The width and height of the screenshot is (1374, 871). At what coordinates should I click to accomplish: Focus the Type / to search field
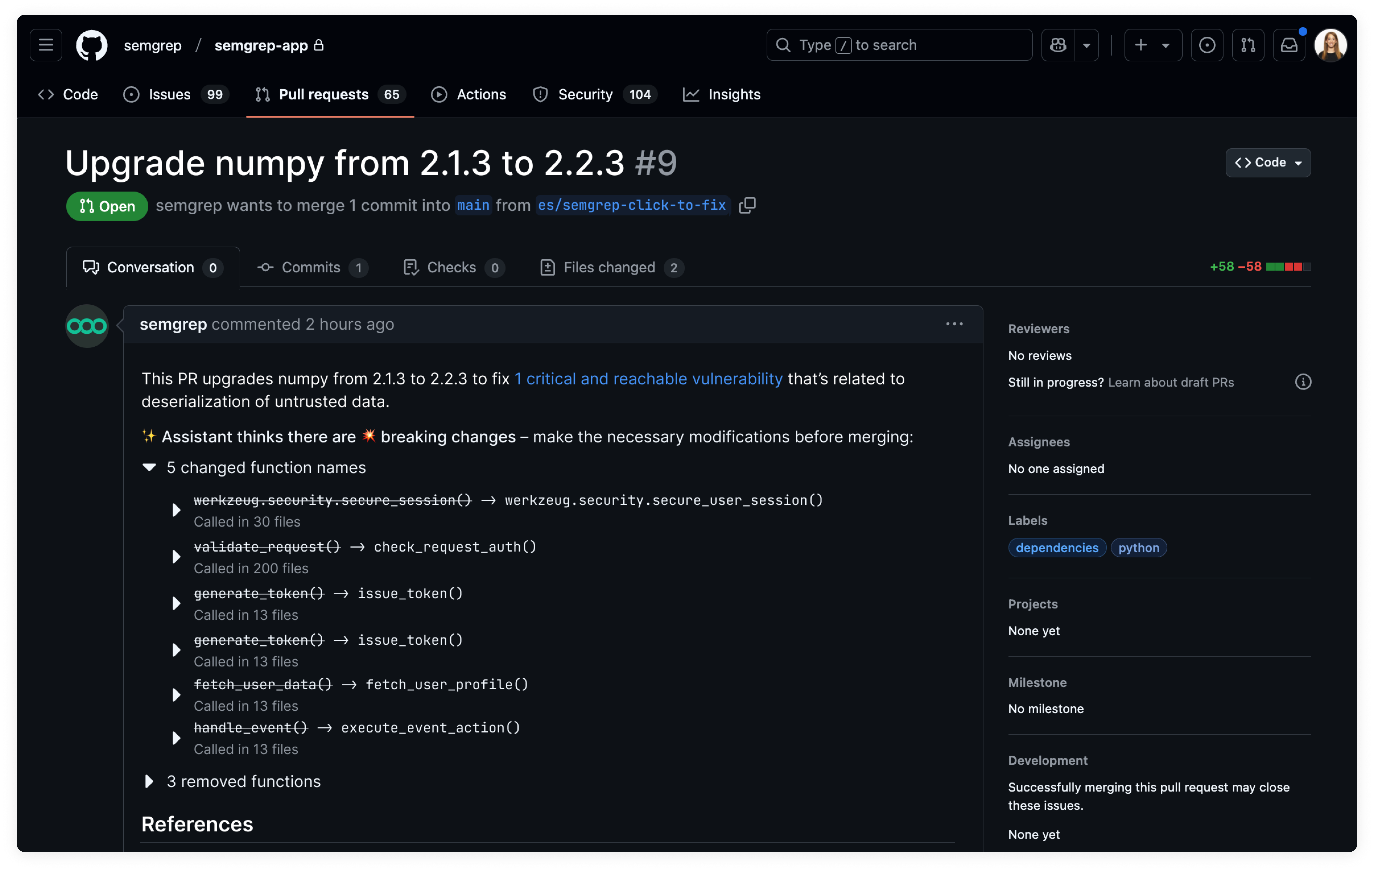click(x=899, y=45)
